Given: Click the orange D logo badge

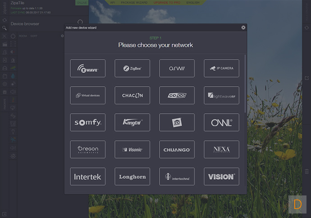Looking at the screenshot, I should tap(297, 204).
